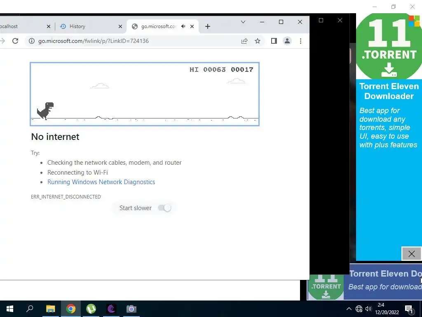422x317 pixels.
Task: Open the Camera app in taskbar
Action: coord(131,309)
